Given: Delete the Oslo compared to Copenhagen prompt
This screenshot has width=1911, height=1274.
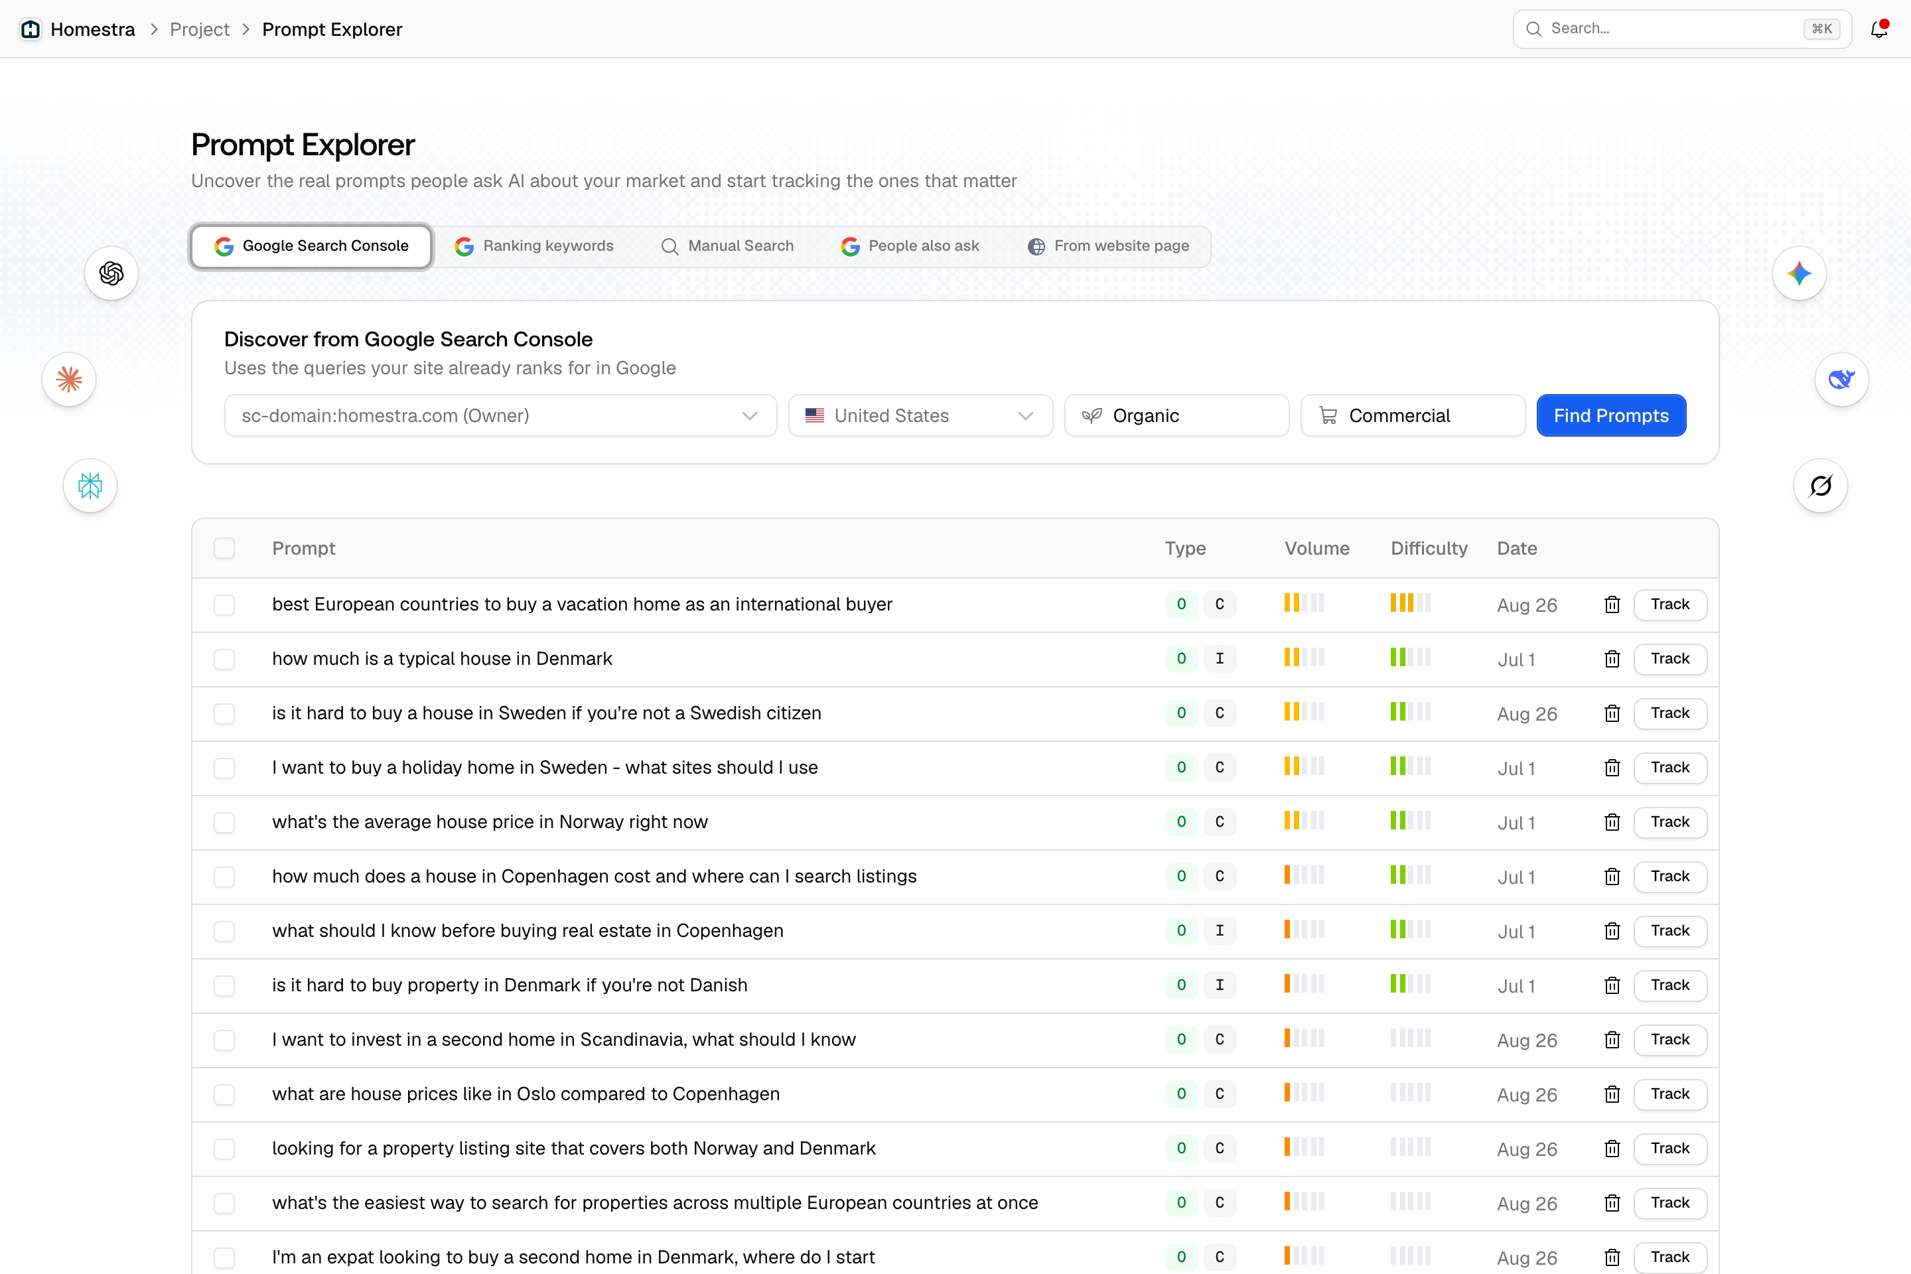Looking at the screenshot, I should [1612, 1094].
